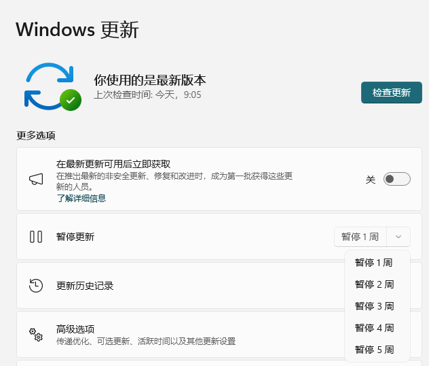Screen dimensions: 429x366
Task: Click the 关 label next to the switch
Action: point(371,180)
